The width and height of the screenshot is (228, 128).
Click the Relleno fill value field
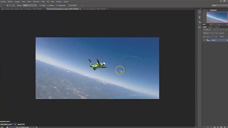[227, 37]
